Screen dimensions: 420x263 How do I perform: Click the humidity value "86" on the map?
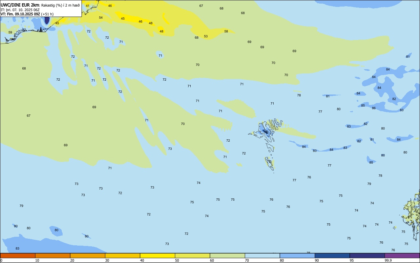(x=374, y=108)
